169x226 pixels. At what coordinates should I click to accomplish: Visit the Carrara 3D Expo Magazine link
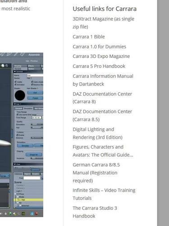[101, 56]
